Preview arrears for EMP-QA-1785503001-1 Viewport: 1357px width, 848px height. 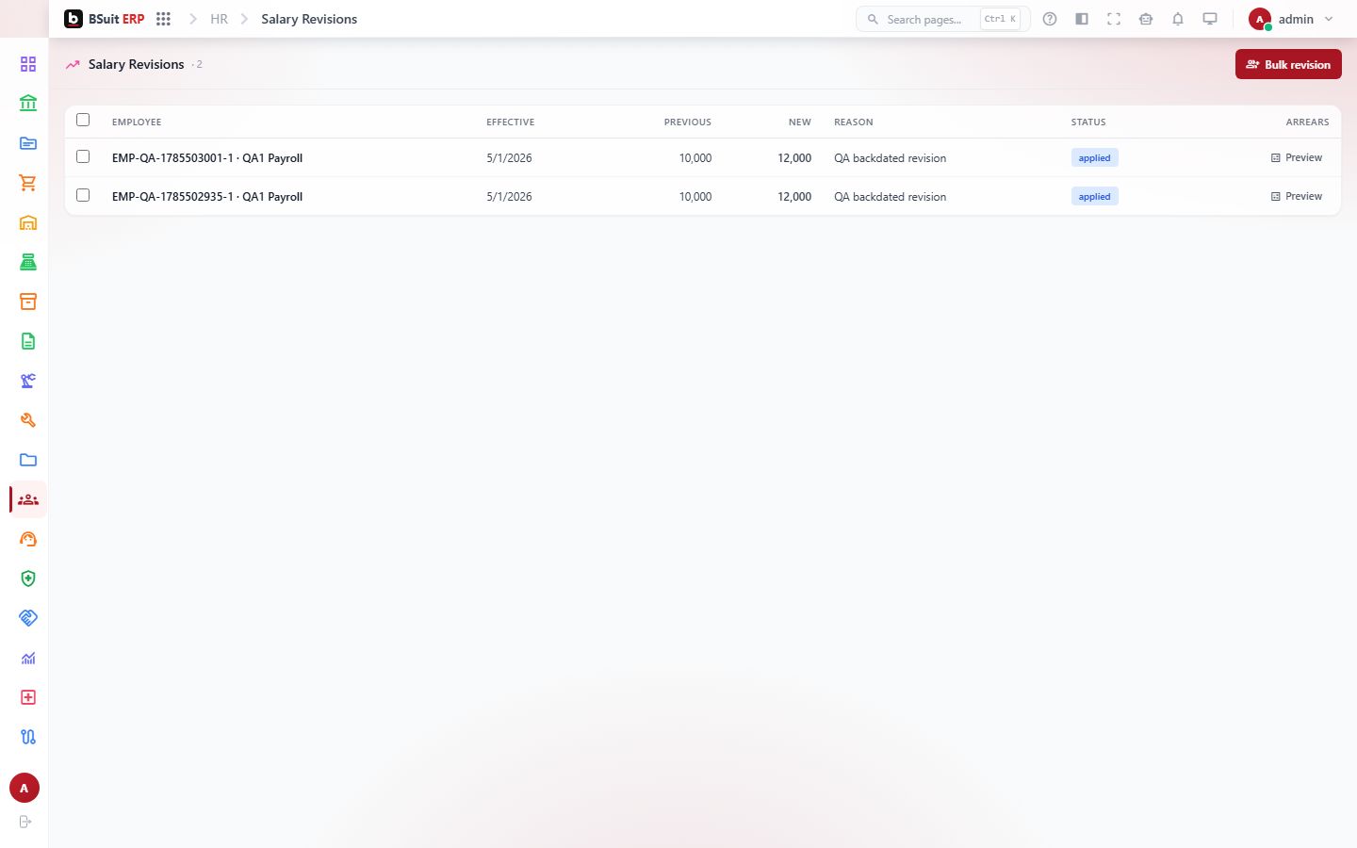click(x=1297, y=157)
